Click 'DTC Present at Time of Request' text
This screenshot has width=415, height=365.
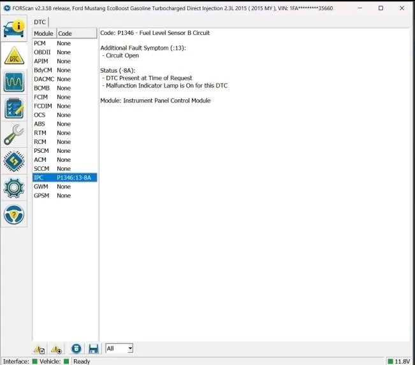tap(149, 78)
